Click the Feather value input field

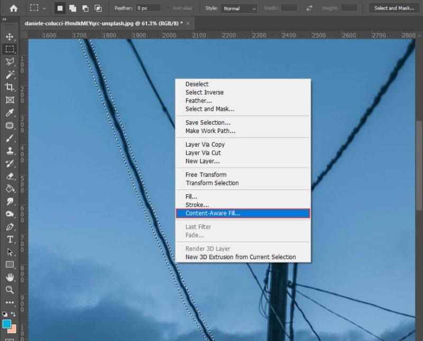148,8
